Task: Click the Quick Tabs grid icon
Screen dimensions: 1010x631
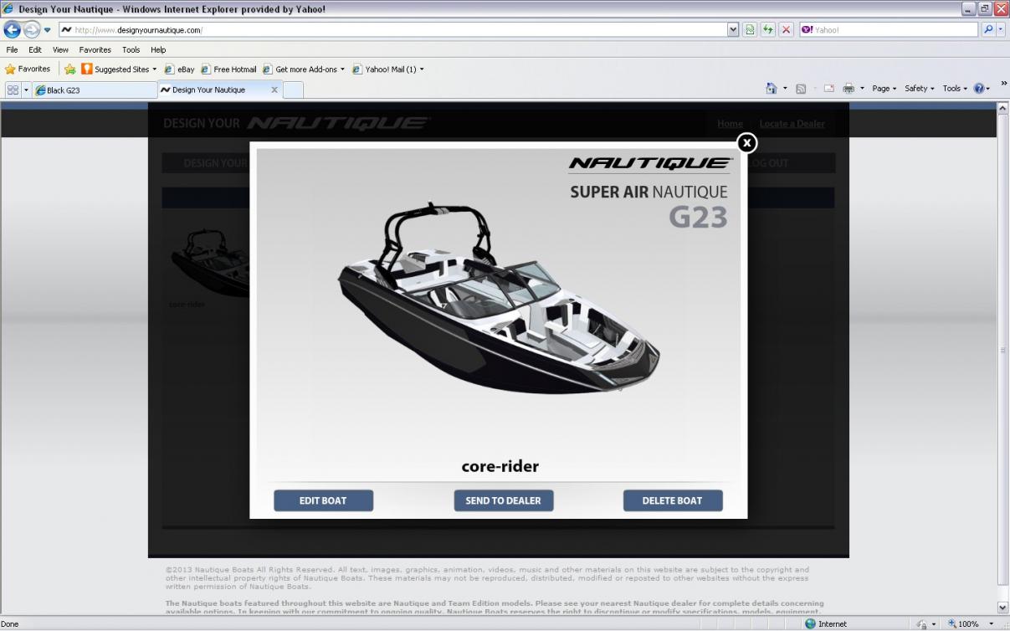Action: (x=13, y=90)
